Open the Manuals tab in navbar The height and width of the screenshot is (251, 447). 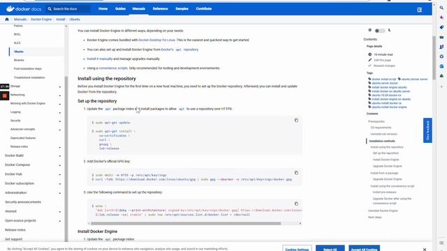coord(138,9)
